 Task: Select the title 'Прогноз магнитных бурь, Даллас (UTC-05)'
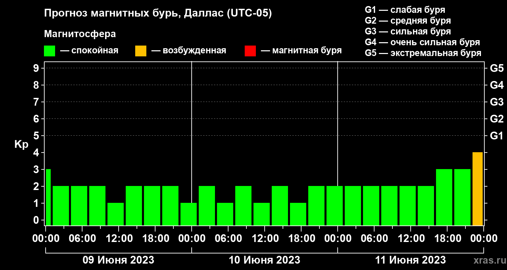tap(158, 13)
